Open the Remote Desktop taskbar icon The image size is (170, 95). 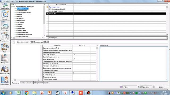(x=73, y=93)
